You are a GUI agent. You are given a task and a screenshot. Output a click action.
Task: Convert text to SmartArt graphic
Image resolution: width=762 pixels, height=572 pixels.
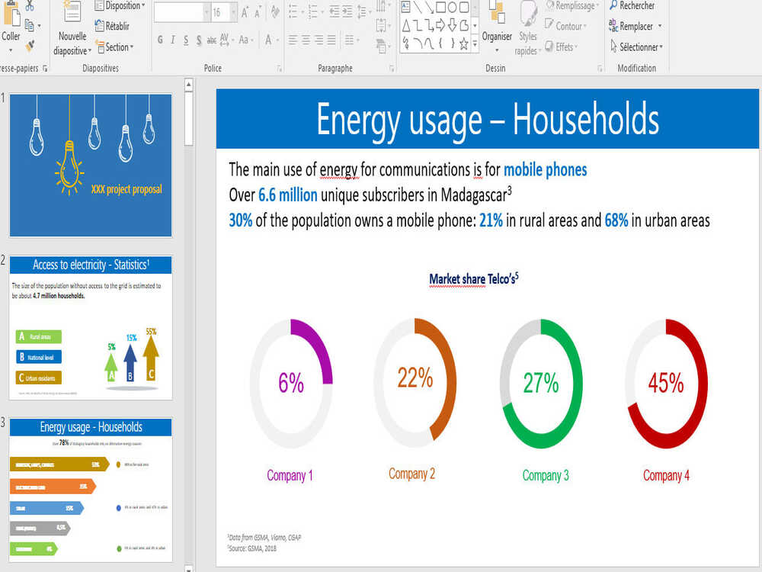(x=382, y=46)
